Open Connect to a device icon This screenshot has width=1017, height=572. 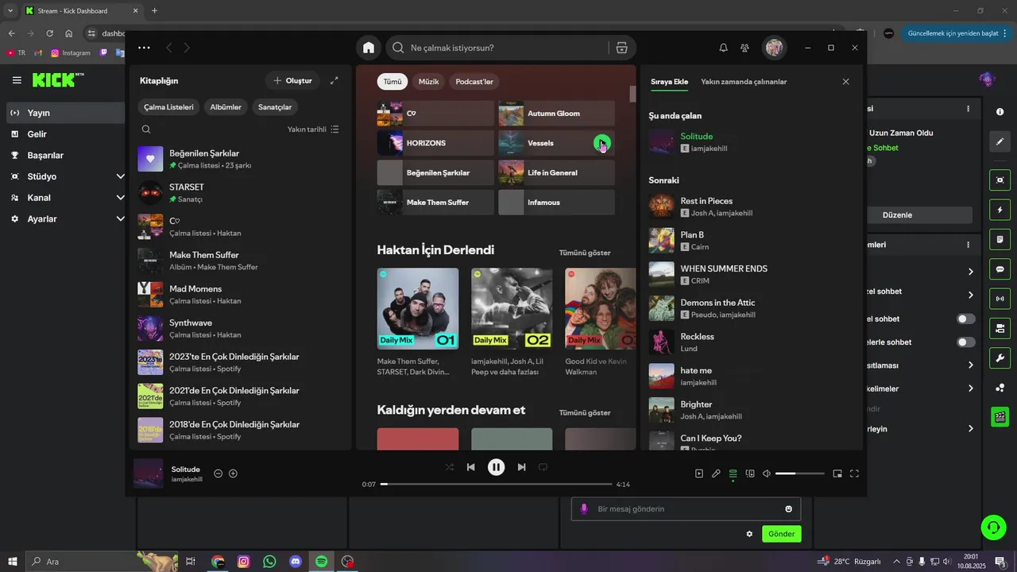pos(750,473)
